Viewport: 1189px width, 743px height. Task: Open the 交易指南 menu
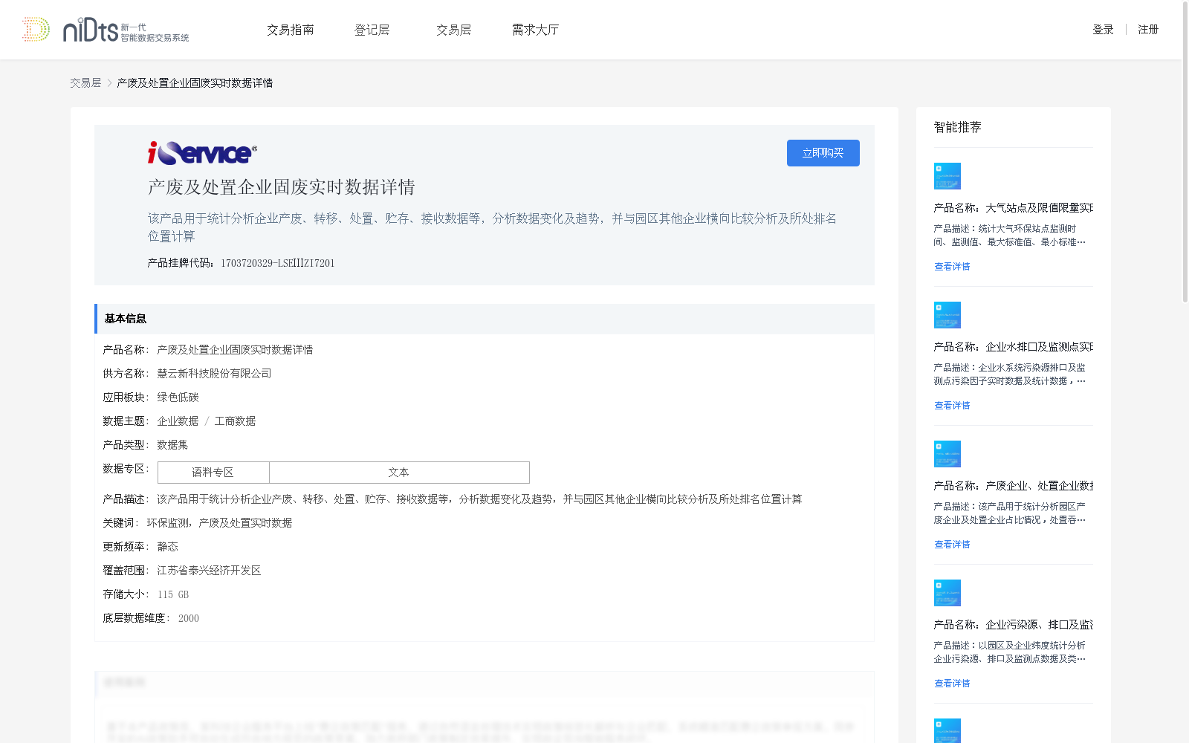tap(291, 30)
